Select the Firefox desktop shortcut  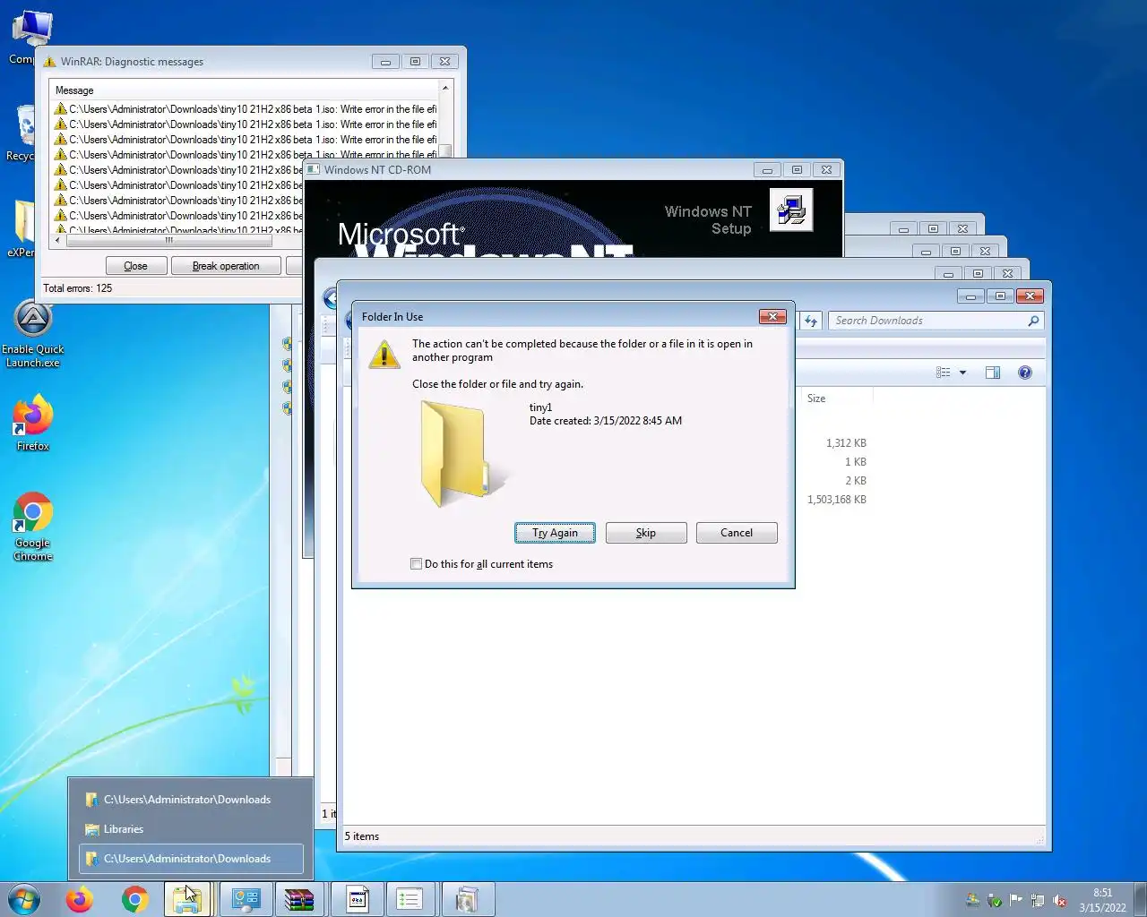33,423
